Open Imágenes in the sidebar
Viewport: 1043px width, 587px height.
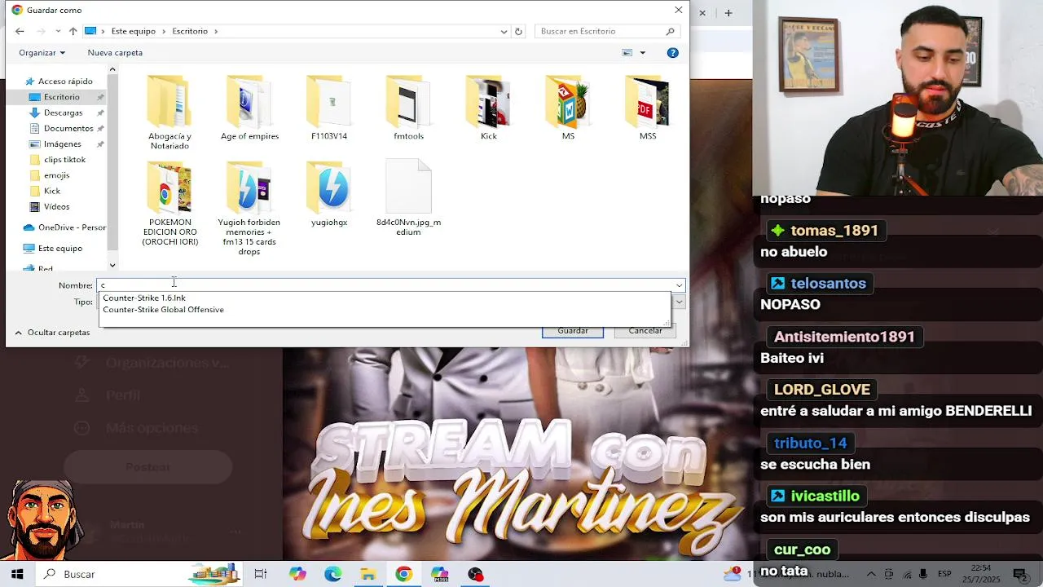(x=62, y=143)
